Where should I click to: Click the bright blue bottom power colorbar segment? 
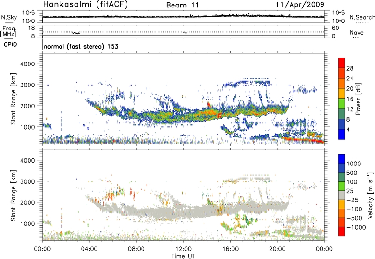(342, 135)
